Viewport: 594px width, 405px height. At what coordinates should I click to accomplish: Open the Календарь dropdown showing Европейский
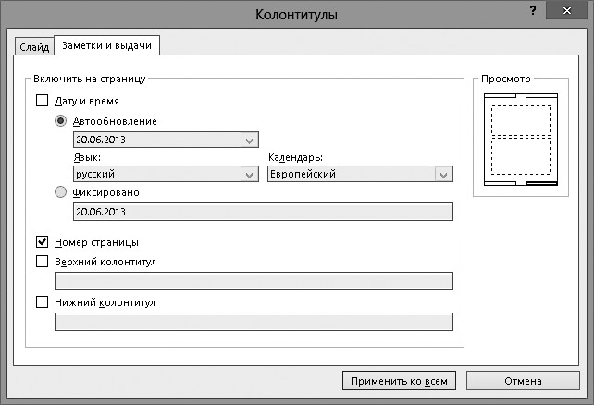[x=443, y=174]
